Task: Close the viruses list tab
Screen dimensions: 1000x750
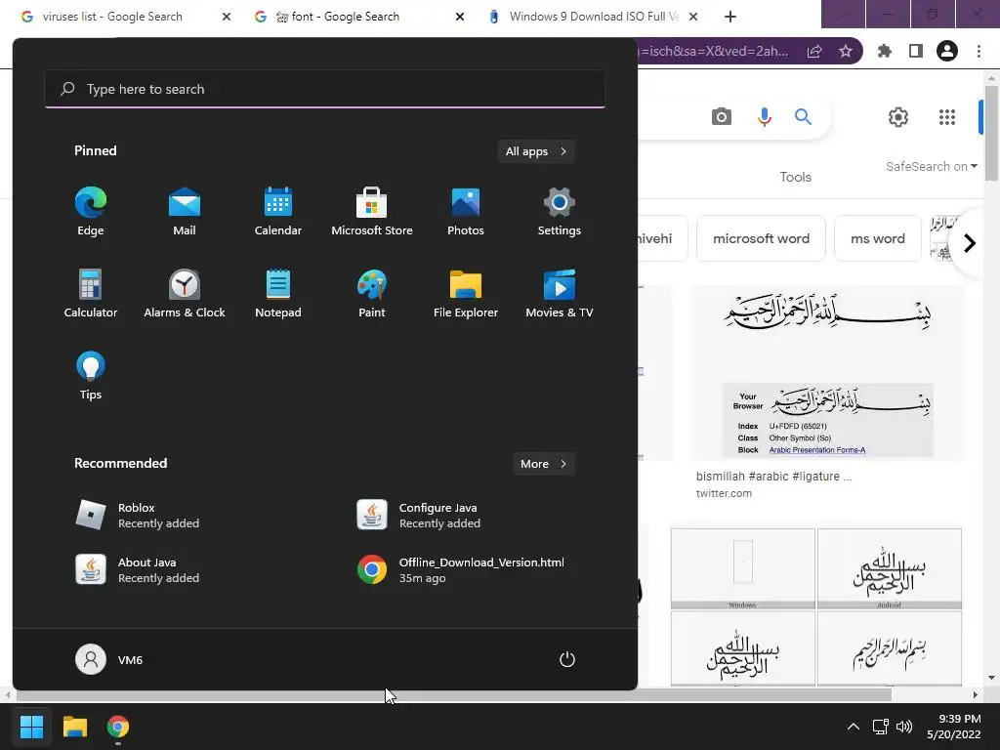Action: click(227, 17)
